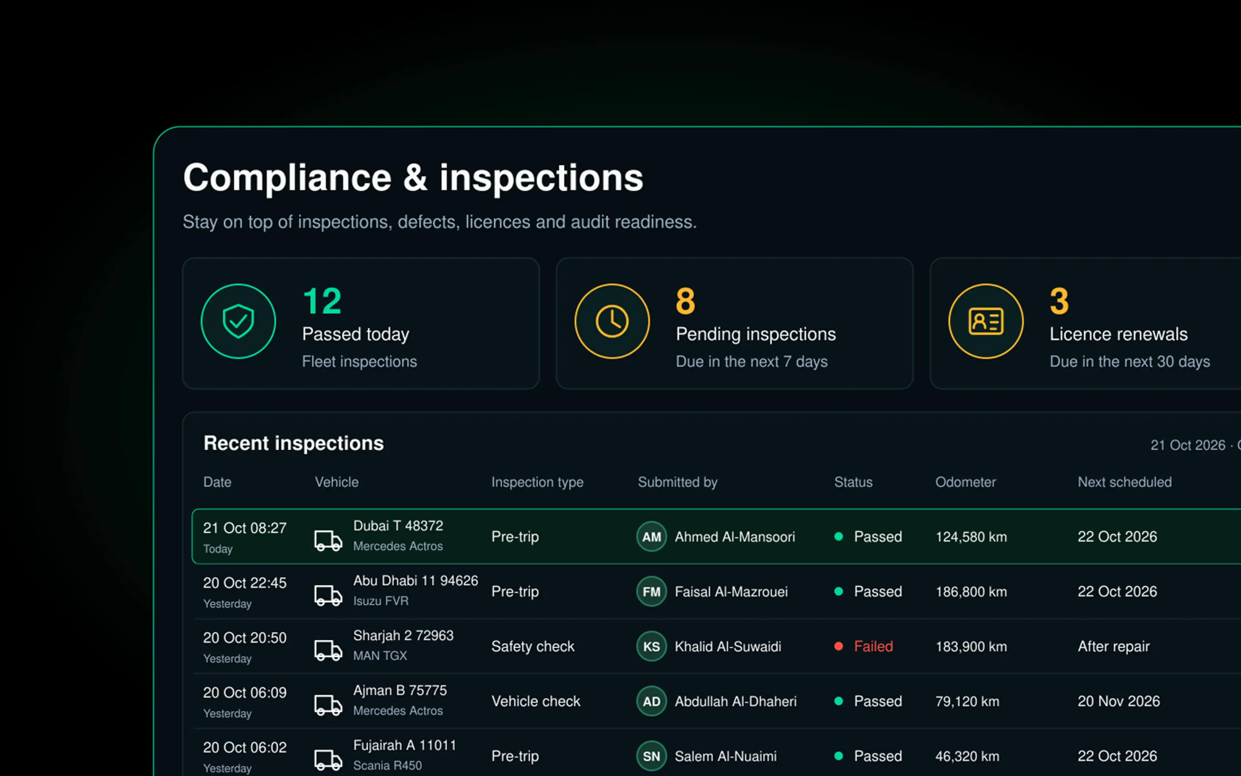Click the Failed status text
Image resolution: width=1241 pixels, height=776 pixels.
[873, 646]
